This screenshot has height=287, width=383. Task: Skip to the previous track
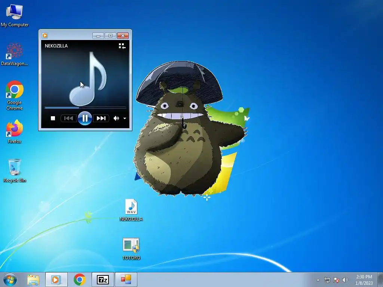point(69,118)
